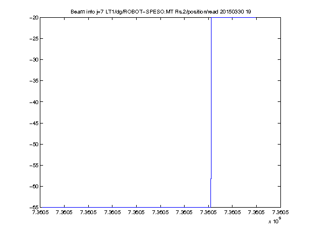Click the last x-axis 7.3605 label
Screen dimensions: 310x233
coord(280,213)
